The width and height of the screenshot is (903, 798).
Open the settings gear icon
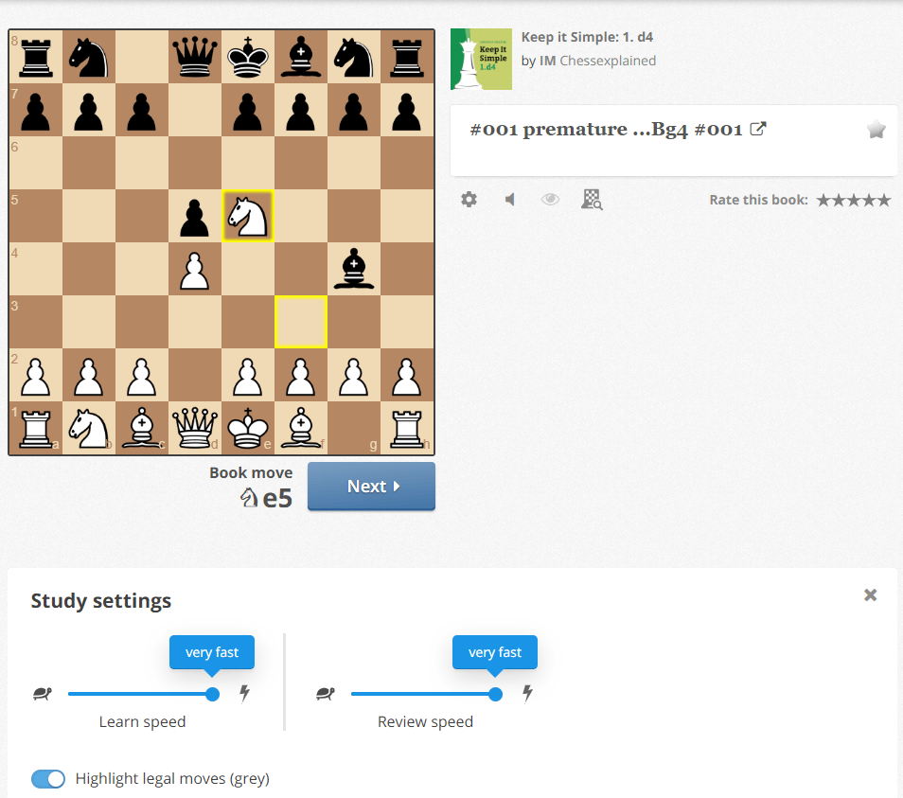(469, 200)
